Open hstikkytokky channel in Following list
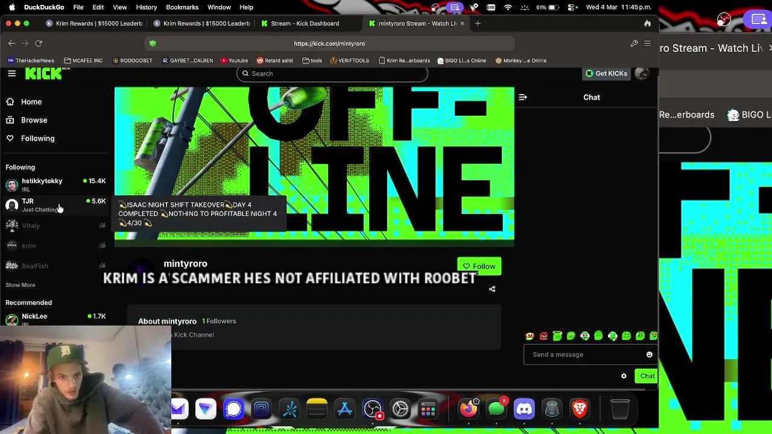This screenshot has height=434, width=772. pyautogui.click(x=55, y=184)
